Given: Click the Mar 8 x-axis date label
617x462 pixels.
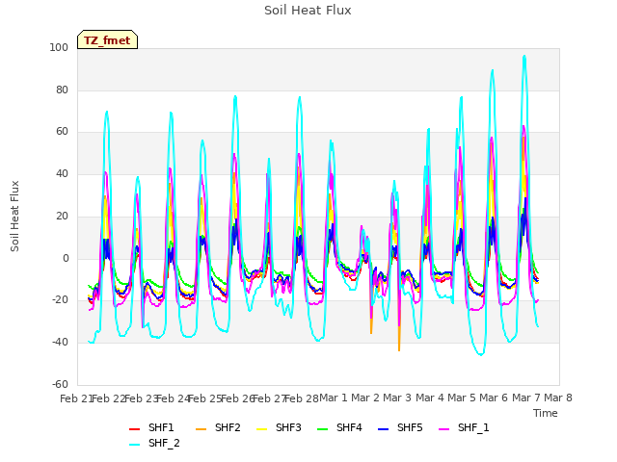Looking at the screenshot, I should 558,398.
